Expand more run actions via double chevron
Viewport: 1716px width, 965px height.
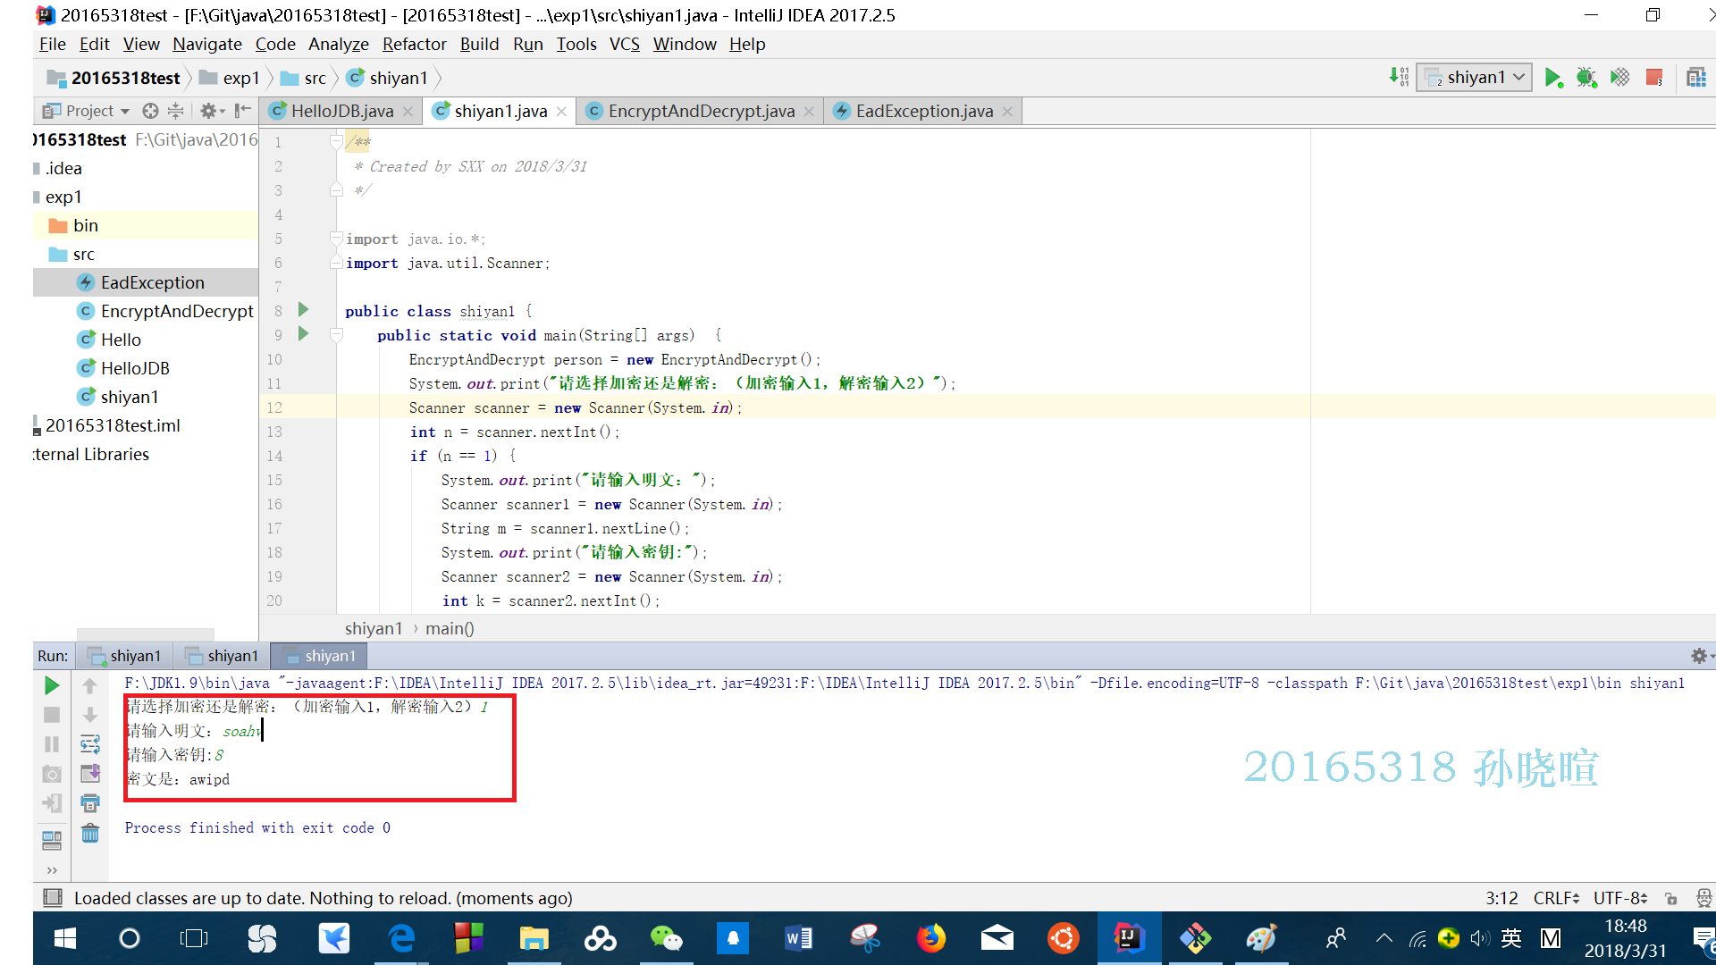click(x=52, y=870)
